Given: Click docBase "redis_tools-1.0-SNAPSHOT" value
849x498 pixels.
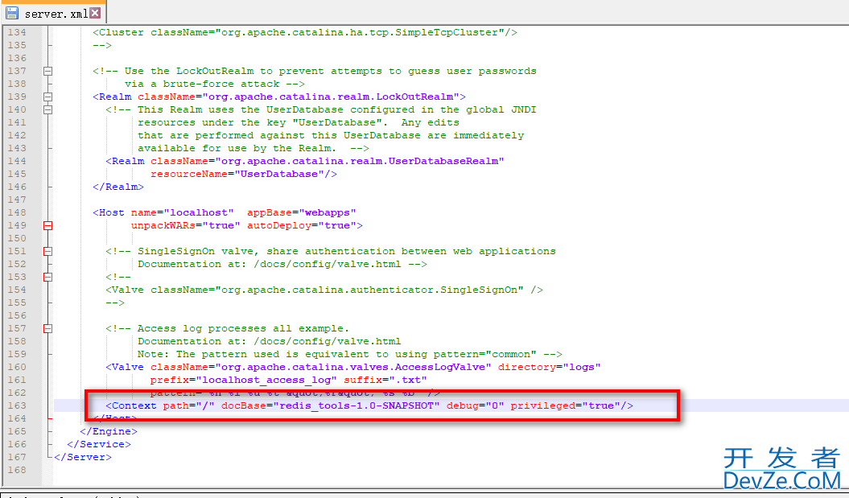Looking at the screenshot, I should coord(356,406).
